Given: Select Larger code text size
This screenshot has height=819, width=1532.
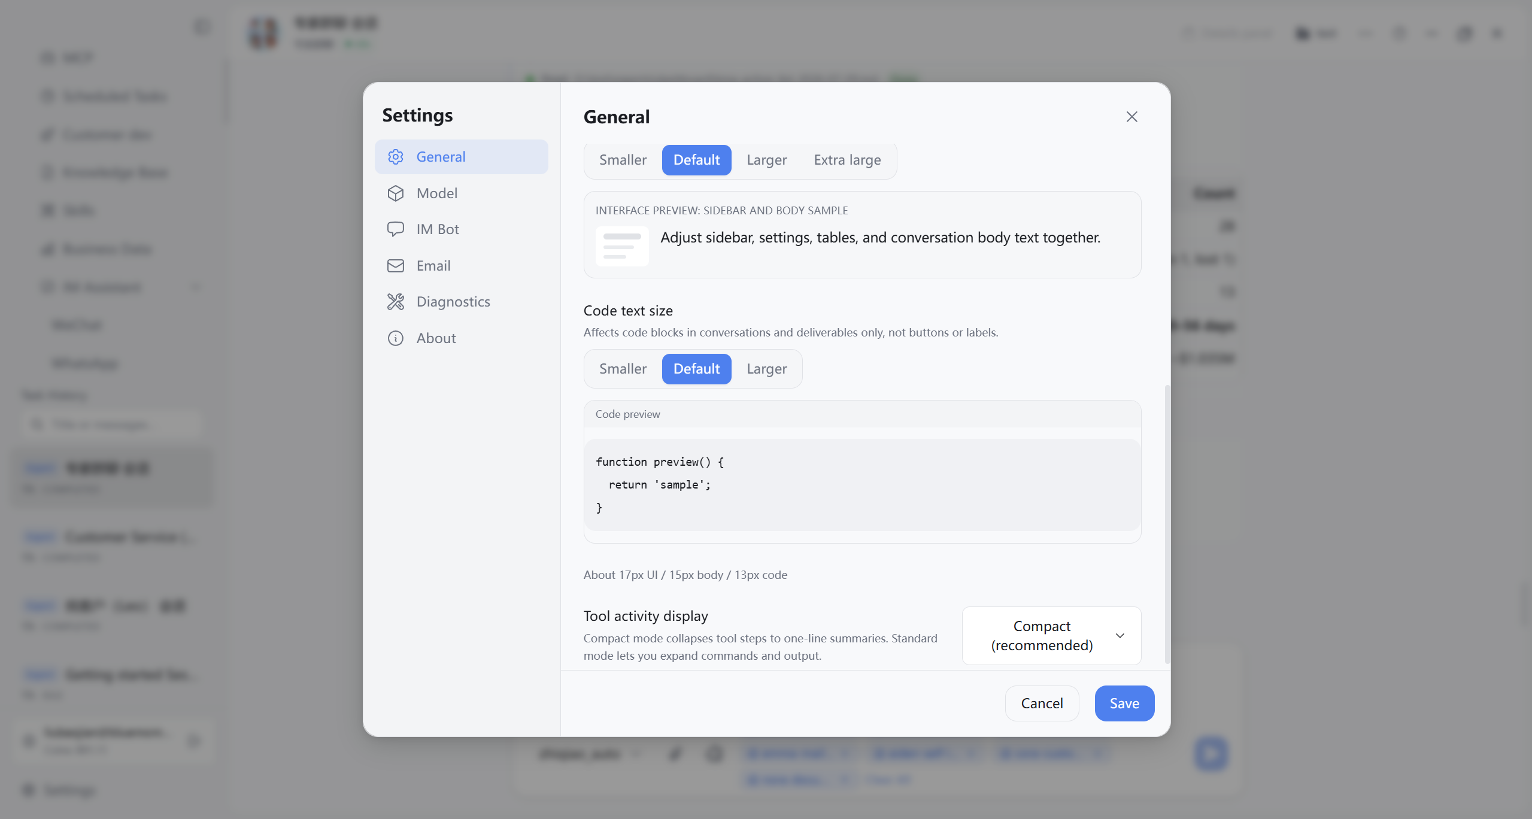Looking at the screenshot, I should (x=766, y=369).
